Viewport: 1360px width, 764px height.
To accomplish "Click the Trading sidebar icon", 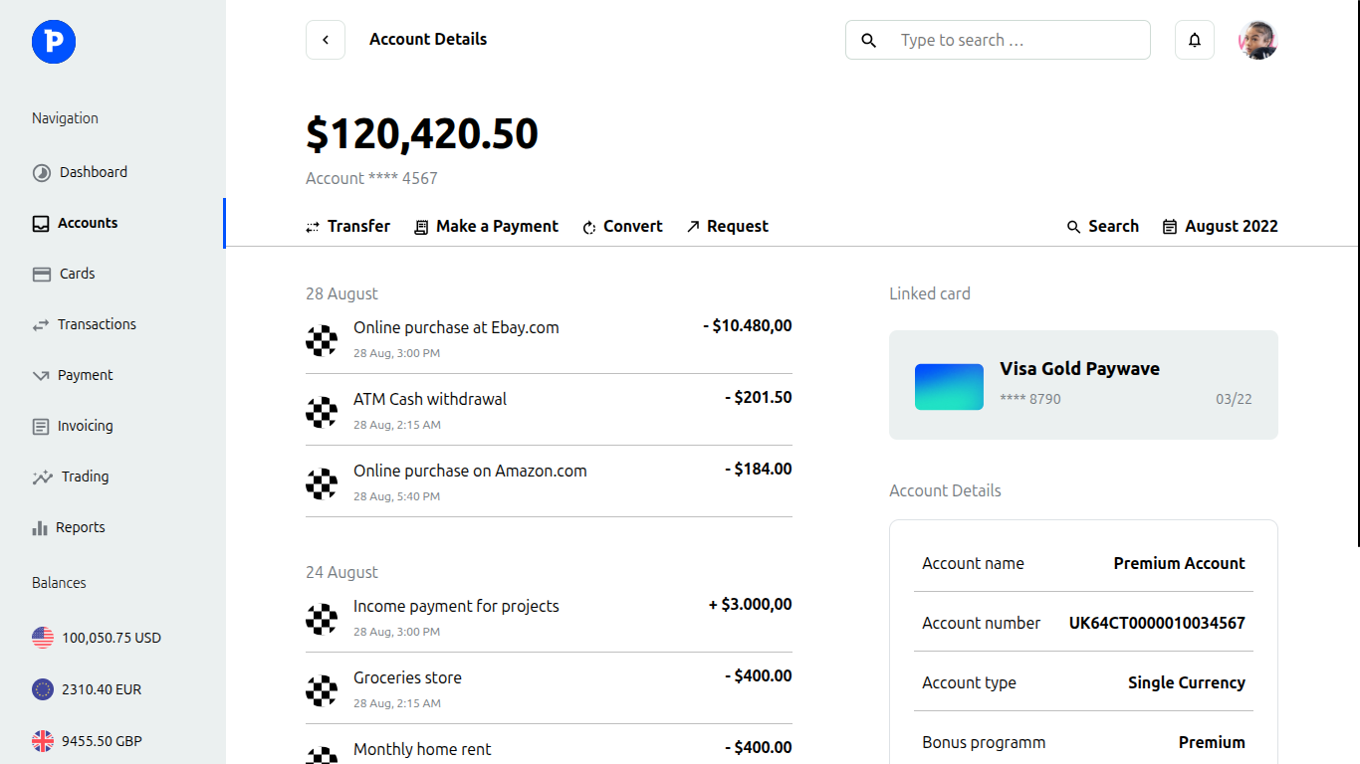I will click(x=42, y=477).
